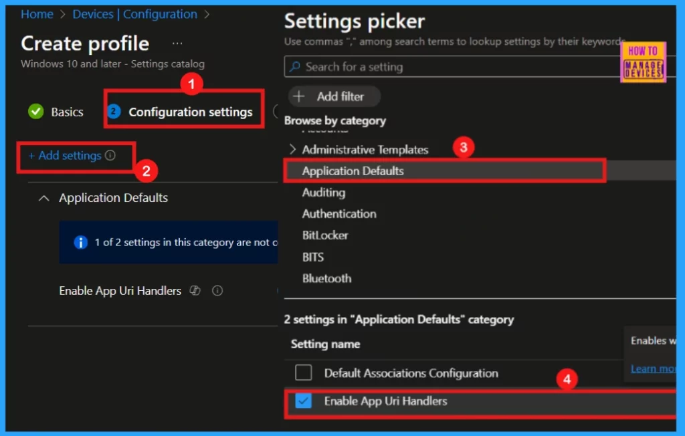Click the Enable App Uri Handlers setting label in profile
This screenshot has width=685, height=436.
(120, 290)
